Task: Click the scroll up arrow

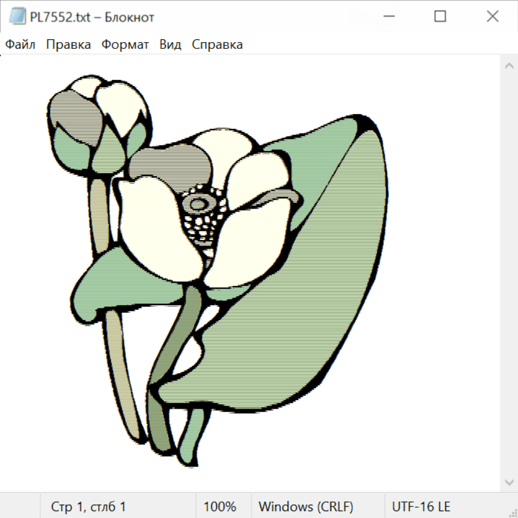Action: 509,66
